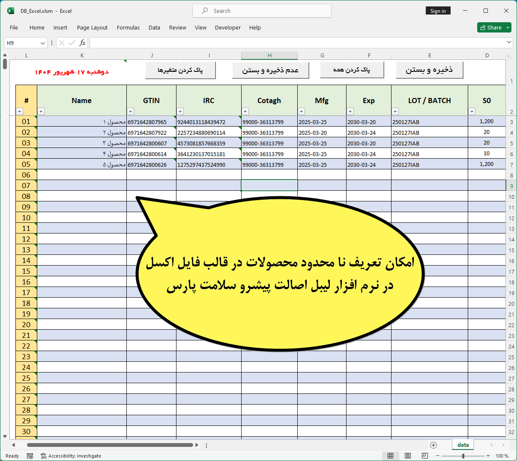Click the zoom slider handle
The height and width of the screenshot is (461, 517).
click(463, 456)
